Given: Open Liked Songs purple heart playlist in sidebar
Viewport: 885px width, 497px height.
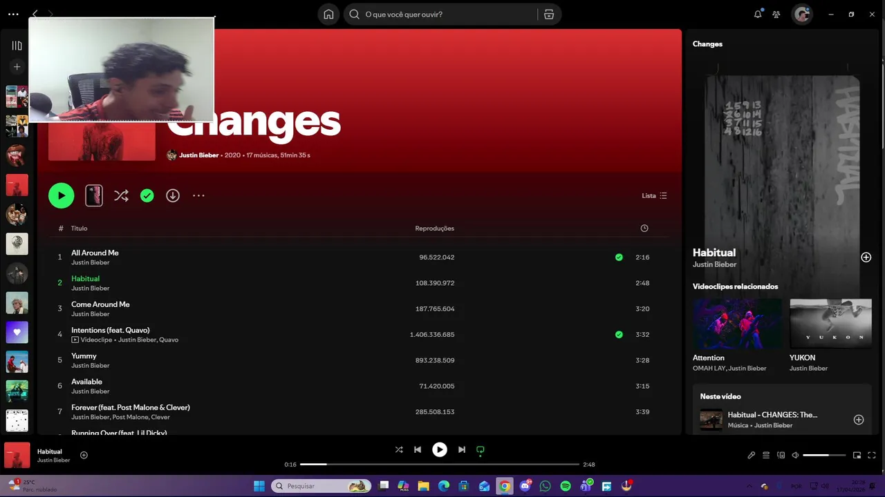Looking at the screenshot, I should [17, 332].
